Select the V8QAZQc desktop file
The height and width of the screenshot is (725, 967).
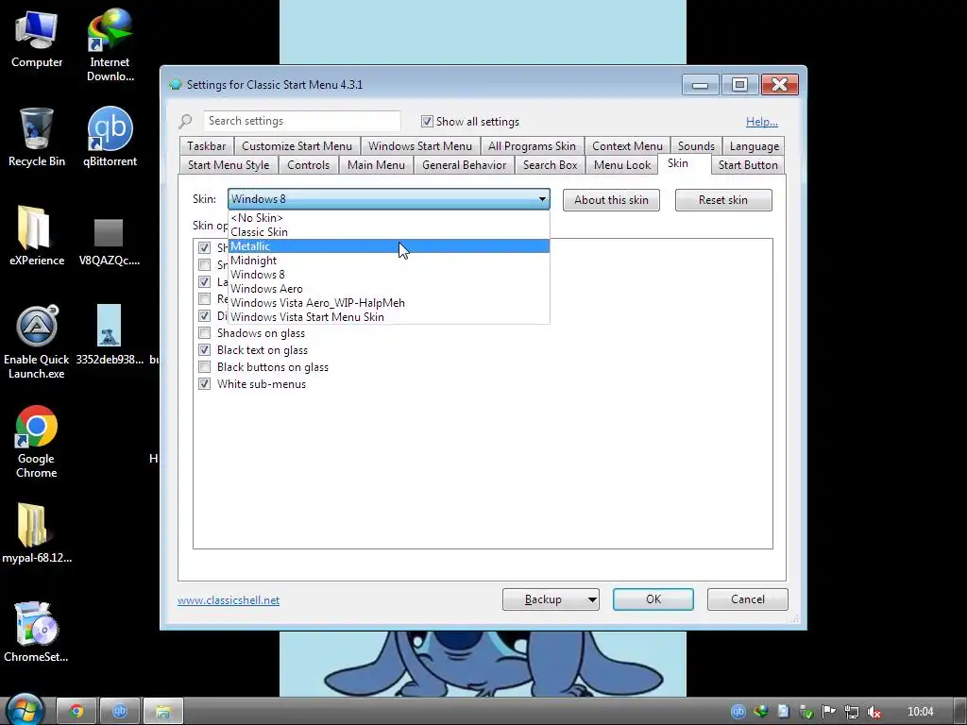pos(110,242)
